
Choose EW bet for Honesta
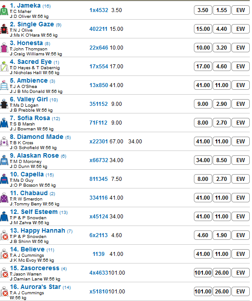click(240, 48)
